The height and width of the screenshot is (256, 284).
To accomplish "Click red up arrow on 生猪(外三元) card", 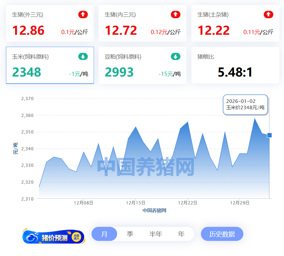I will tap(83, 14).
